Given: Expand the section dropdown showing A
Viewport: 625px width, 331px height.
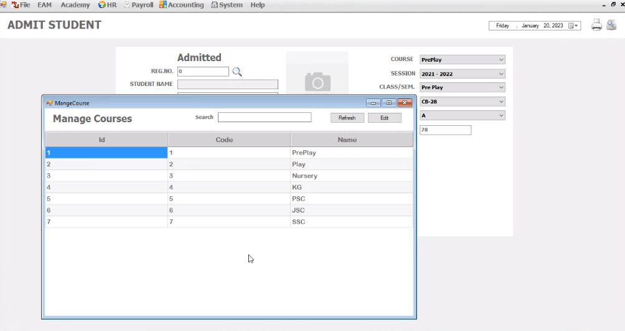Looking at the screenshot, I should 463,115.
